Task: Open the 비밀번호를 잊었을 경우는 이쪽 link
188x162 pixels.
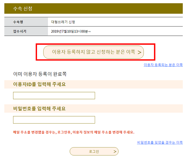Action: (x=160, y=142)
